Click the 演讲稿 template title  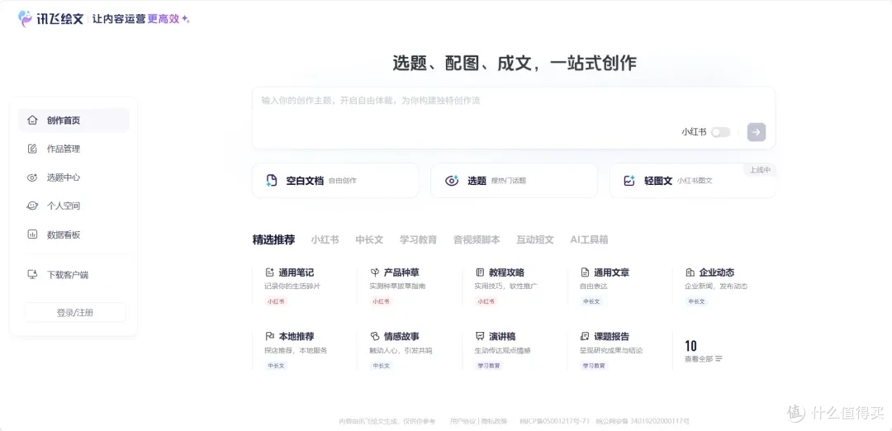pyautogui.click(x=502, y=336)
